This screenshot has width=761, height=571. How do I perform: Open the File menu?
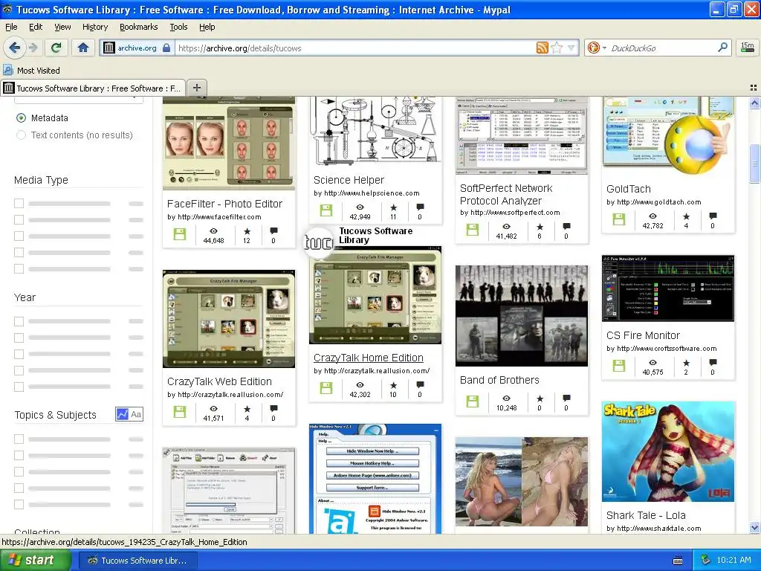pos(11,27)
